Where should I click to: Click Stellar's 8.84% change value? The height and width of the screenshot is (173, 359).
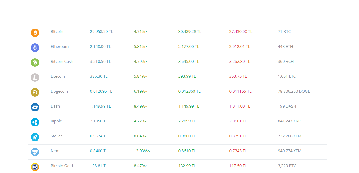pyautogui.click(x=141, y=136)
